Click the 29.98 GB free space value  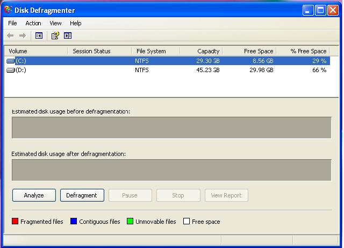(261, 70)
